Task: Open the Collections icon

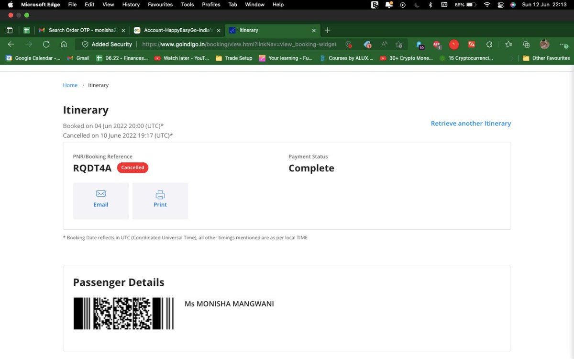Action: [526, 44]
